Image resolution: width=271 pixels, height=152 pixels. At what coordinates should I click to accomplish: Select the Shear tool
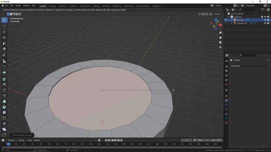(x=4, y=129)
